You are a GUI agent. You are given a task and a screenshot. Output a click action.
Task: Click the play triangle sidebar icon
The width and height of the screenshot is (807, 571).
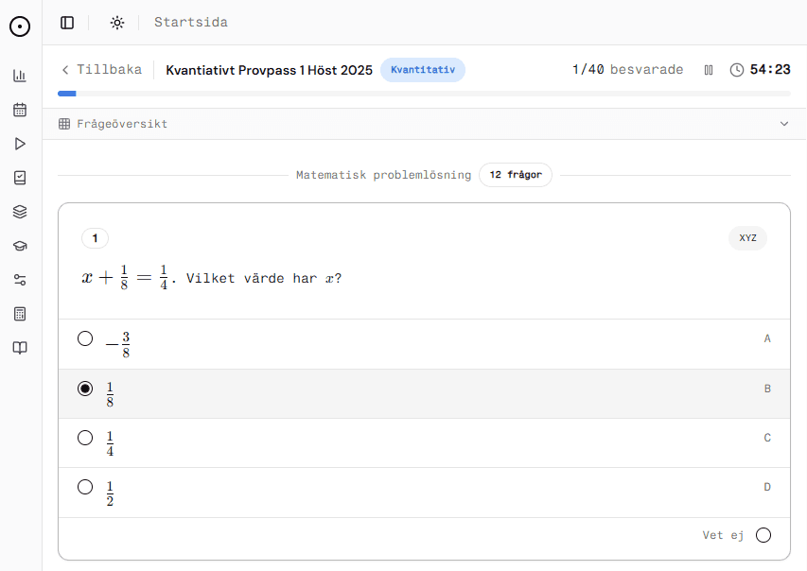coord(20,144)
